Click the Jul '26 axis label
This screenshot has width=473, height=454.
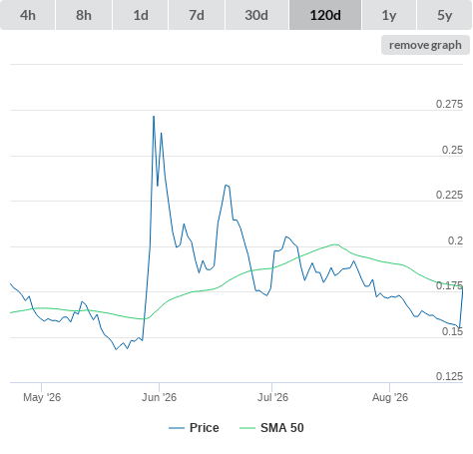(x=272, y=397)
